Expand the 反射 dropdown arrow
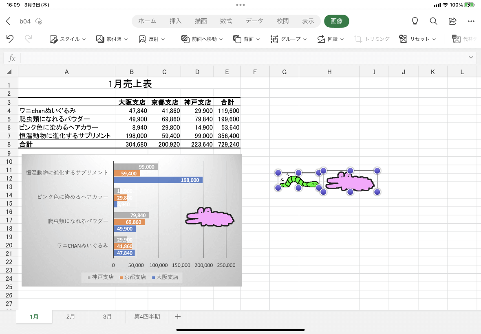Viewport: 481px width, 334px height. click(x=163, y=40)
